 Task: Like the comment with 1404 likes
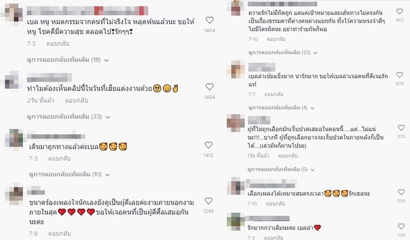(209, 20)
